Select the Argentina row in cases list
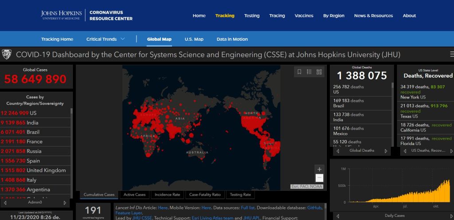 point(35,189)
